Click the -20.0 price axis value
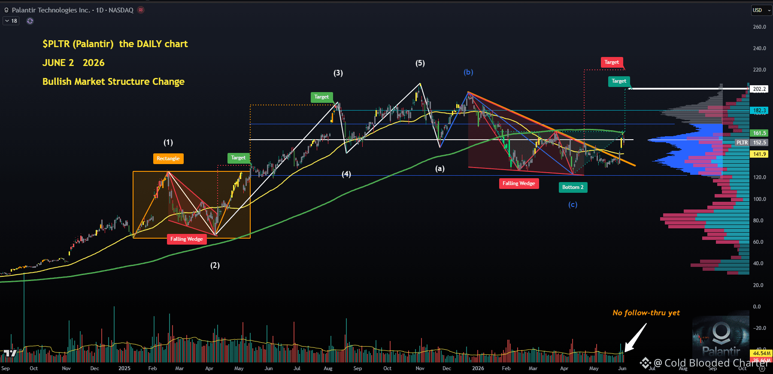 click(x=760, y=328)
